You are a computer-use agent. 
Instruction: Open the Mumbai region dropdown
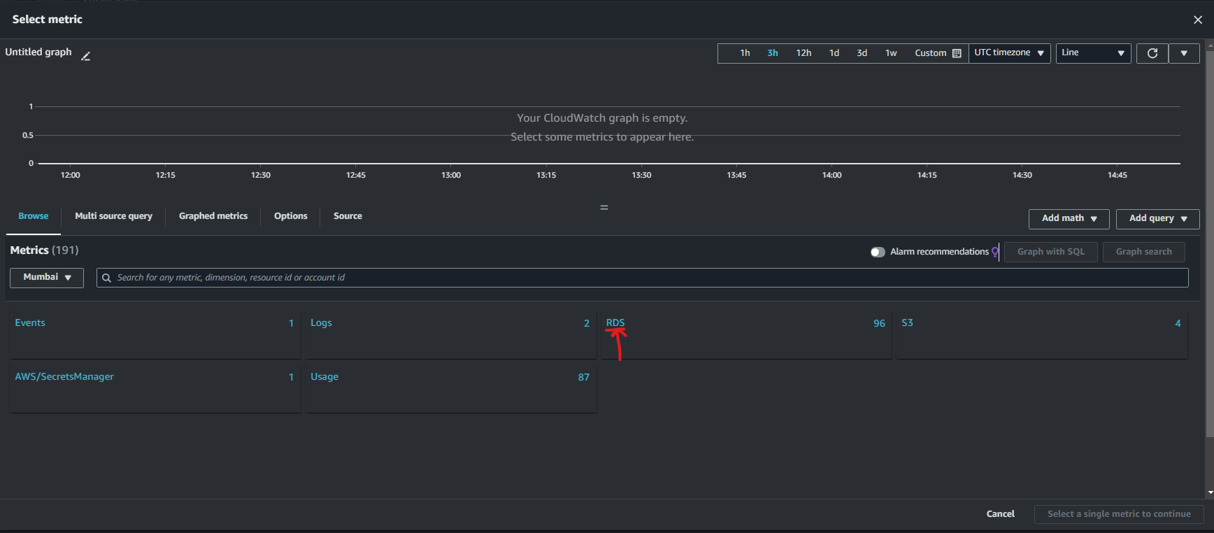pyautogui.click(x=47, y=278)
